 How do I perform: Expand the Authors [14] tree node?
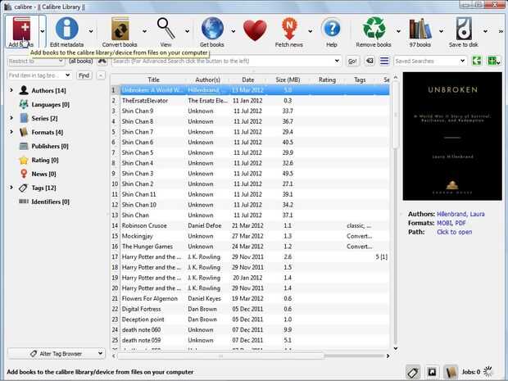click(x=11, y=90)
